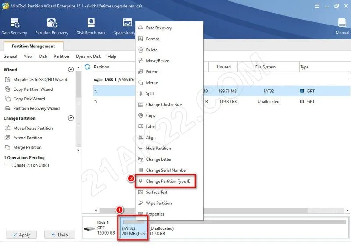
Task: Select Change Partition Type ID menu entry
Action: (x=168, y=181)
